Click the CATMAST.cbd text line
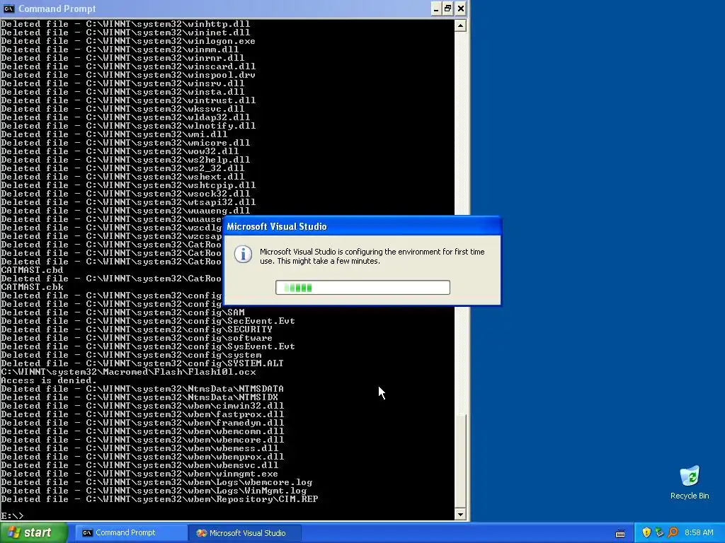725x543 pixels. click(32, 270)
